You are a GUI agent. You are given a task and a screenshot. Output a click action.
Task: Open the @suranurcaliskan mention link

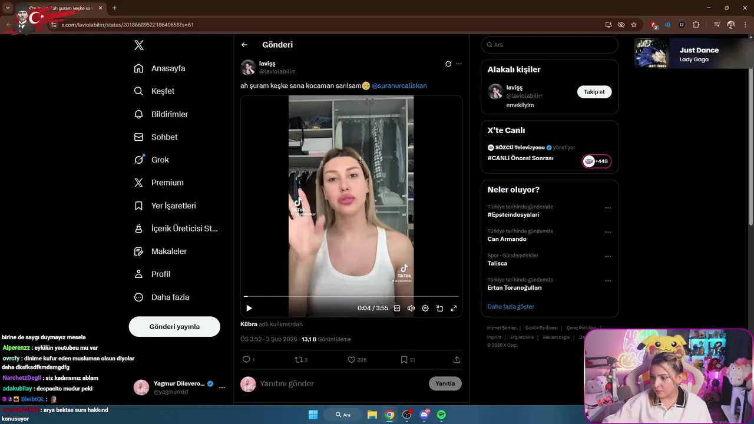click(399, 86)
